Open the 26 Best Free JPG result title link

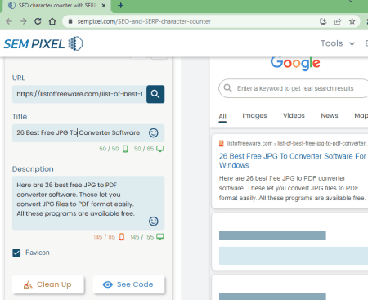pos(293,160)
